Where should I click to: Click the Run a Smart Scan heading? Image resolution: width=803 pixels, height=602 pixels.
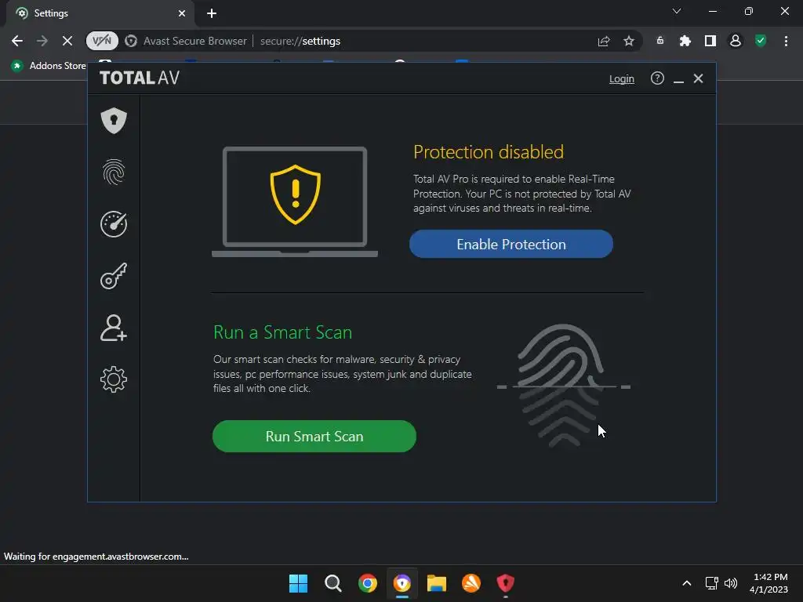tap(282, 332)
